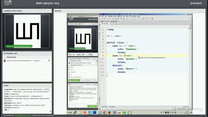
Task: Open Google Chrome from the taskbar
Action: click(x=105, y=112)
